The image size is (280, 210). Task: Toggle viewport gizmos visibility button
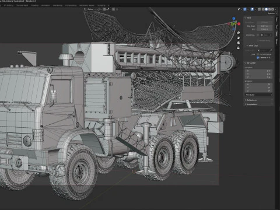[x=245, y=9]
